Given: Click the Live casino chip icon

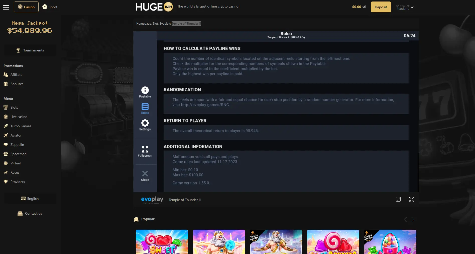Looking at the screenshot, I should click(6, 117).
